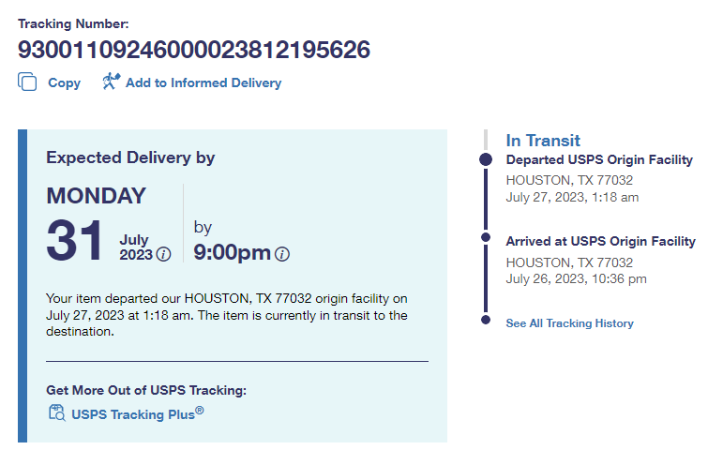This screenshot has height=450, width=723.
Task: Click the Expected Delivery by heading
Action: click(x=130, y=157)
